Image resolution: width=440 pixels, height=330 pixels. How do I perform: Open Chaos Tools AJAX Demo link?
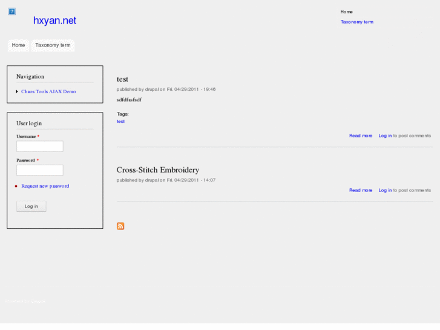(48, 91)
